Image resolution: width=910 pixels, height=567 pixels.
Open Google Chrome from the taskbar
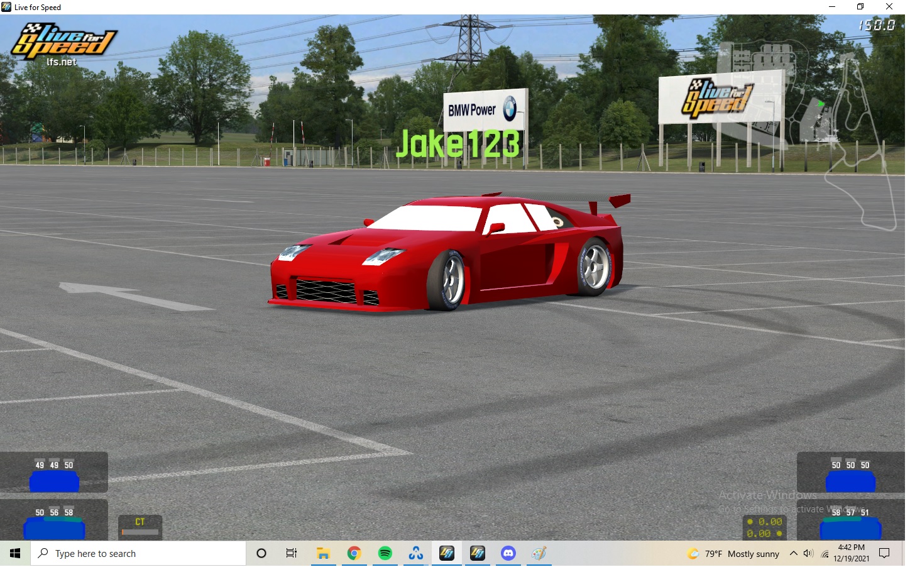click(354, 553)
